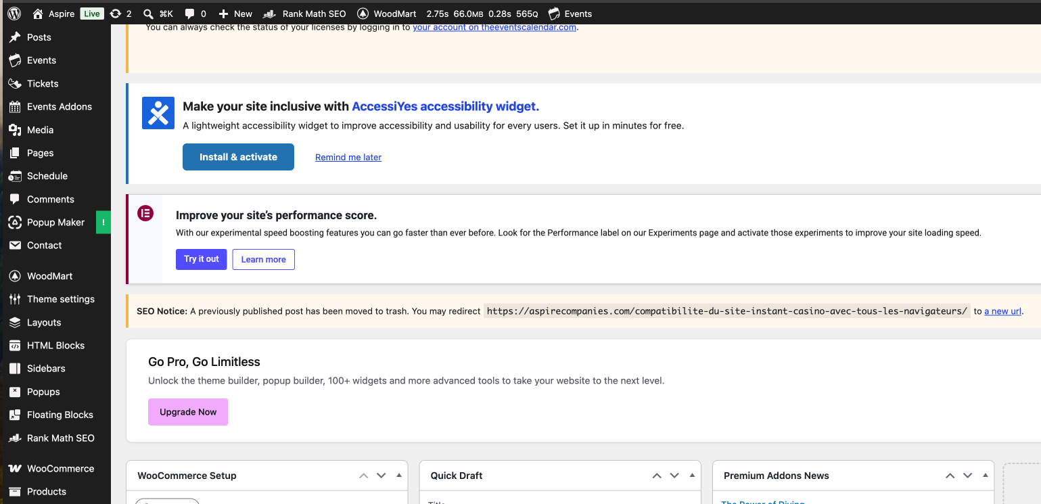Click the 0.28s query time stat
This screenshot has width=1041, height=504.
pos(500,14)
